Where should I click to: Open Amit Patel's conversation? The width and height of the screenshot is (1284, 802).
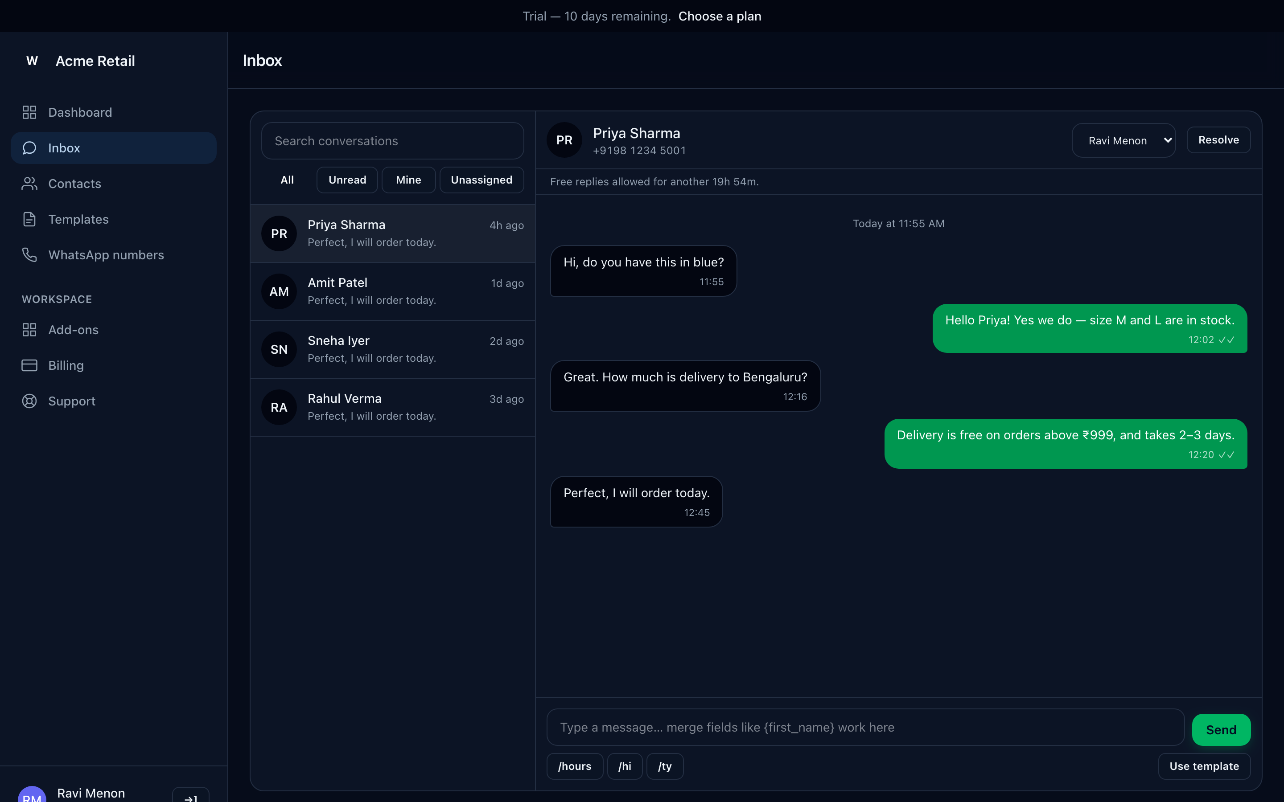(393, 291)
